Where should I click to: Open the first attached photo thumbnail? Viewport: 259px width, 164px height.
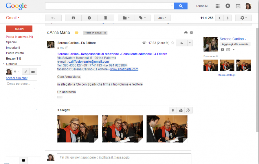click(x=78, y=129)
